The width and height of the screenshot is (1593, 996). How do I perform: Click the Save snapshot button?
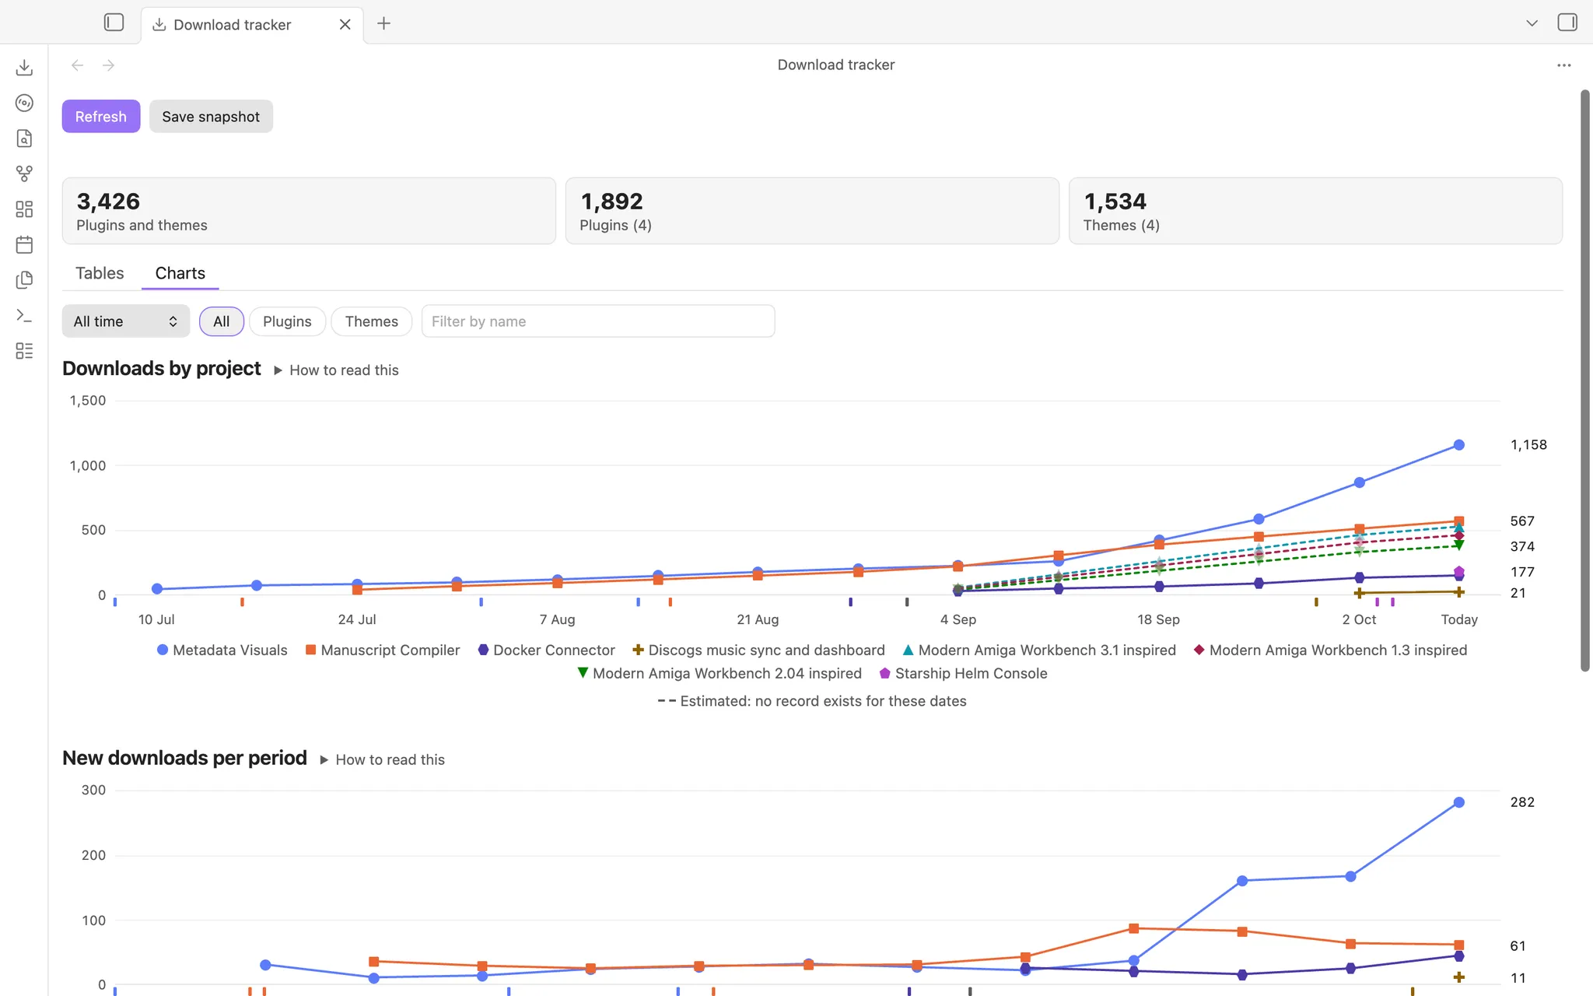pyautogui.click(x=211, y=116)
